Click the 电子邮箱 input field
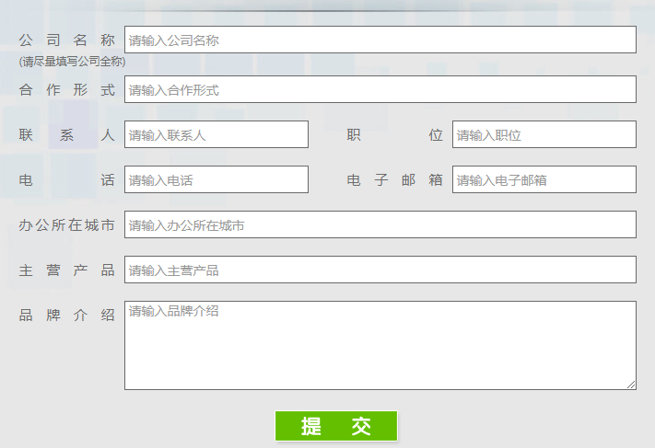The width and height of the screenshot is (655, 448). (544, 179)
